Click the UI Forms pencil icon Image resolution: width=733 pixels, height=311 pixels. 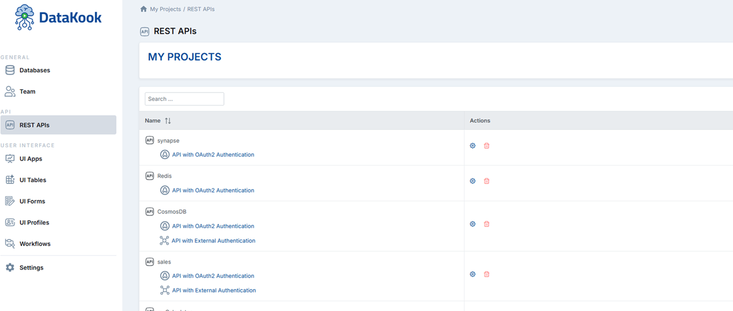click(x=10, y=201)
